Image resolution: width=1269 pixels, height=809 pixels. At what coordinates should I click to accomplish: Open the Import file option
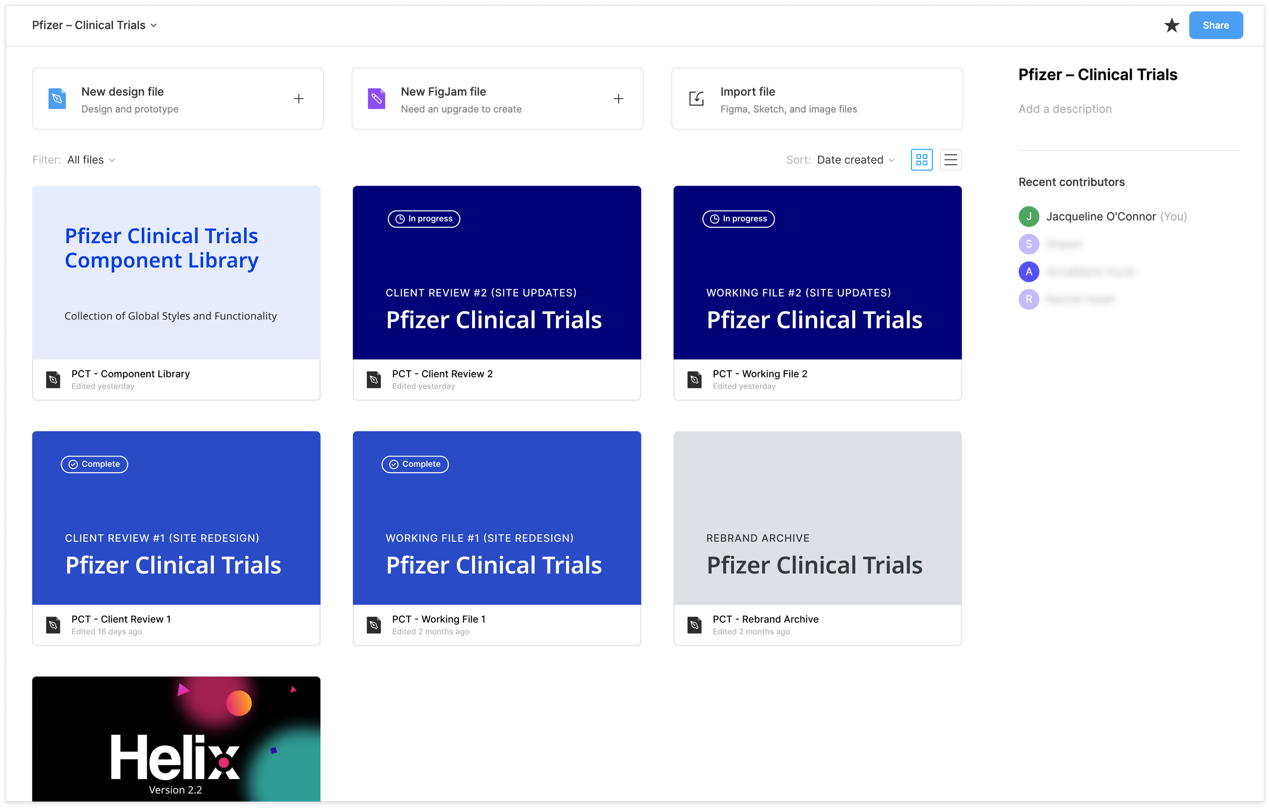point(816,98)
